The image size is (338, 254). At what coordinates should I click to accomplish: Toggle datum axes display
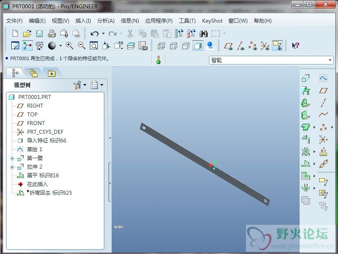[x=241, y=46]
